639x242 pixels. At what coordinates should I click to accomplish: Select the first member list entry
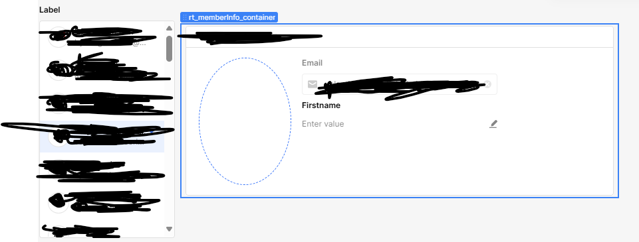pyautogui.click(x=102, y=37)
